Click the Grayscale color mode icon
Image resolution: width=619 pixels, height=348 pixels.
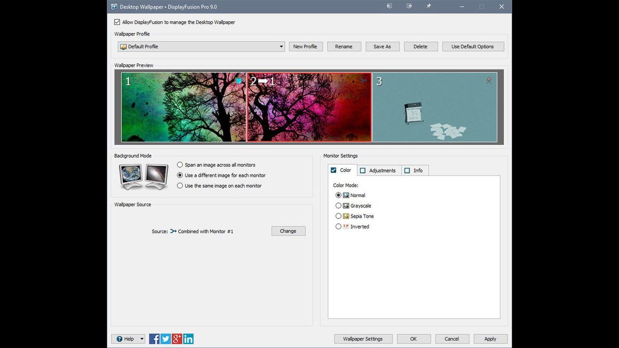pos(346,206)
